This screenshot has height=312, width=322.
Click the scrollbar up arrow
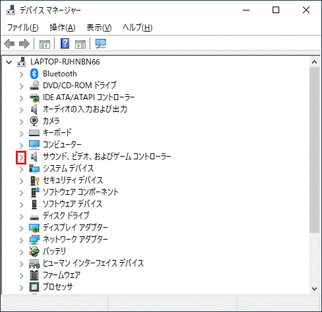tap(314, 62)
